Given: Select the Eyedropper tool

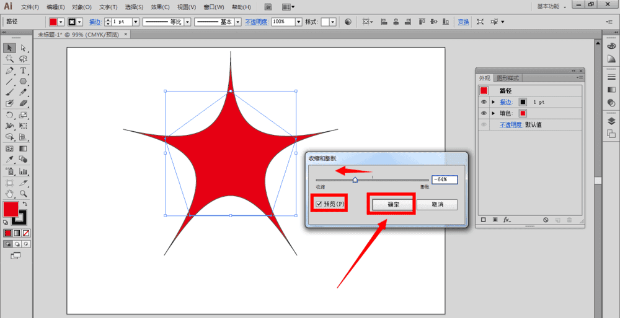Looking at the screenshot, I should point(9,160).
